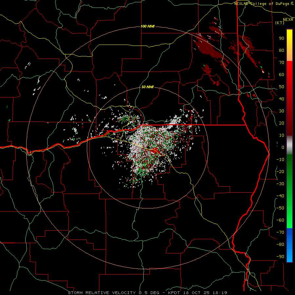Image resolution: width=295 pixels, height=295 pixels.
Task: Click the -50 knot scale label
Action: (280, 208)
